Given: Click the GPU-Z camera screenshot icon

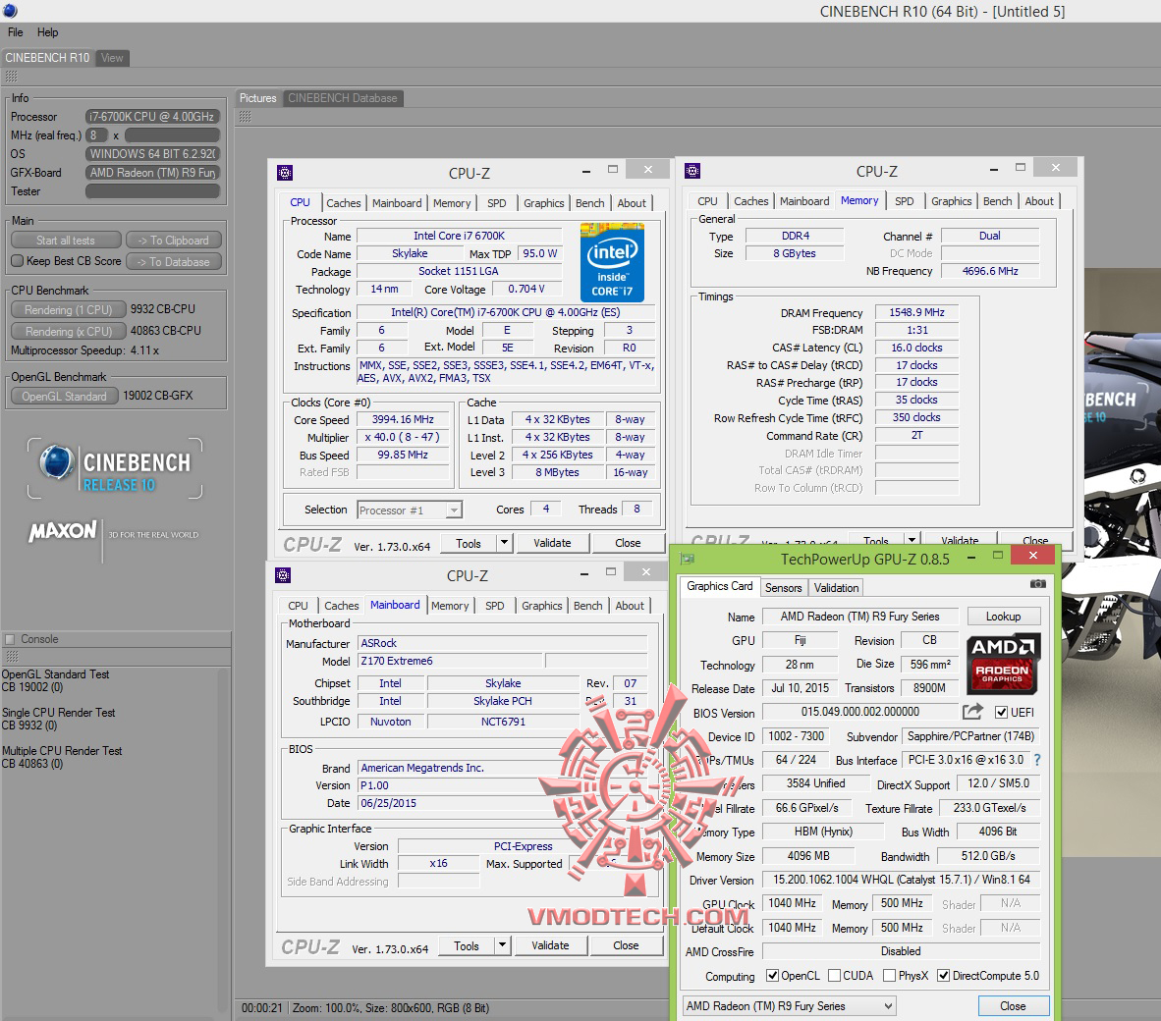Looking at the screenshot, I should click(x=1038, y=584).
